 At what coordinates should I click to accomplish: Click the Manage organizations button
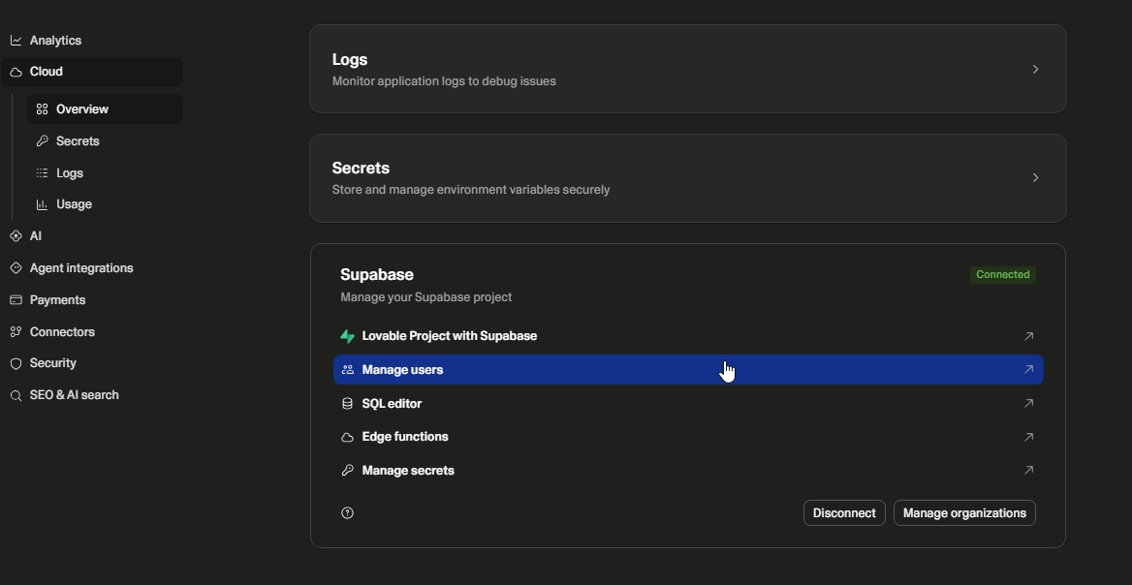964,513
